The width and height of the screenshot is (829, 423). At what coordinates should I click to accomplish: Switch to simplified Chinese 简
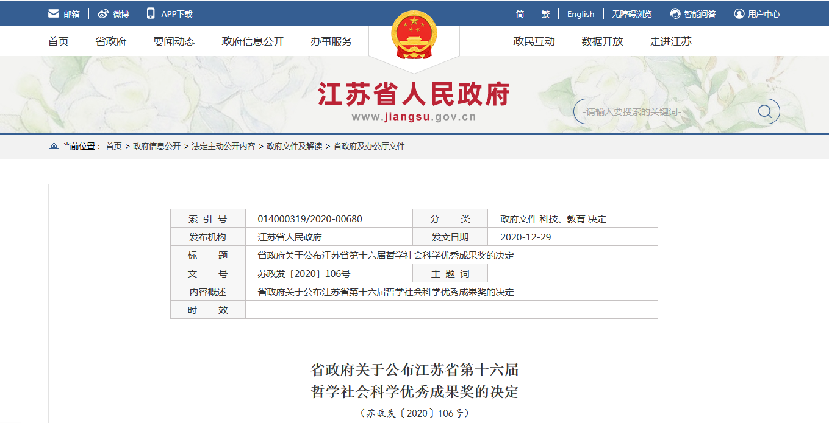(x=520, y=14)
